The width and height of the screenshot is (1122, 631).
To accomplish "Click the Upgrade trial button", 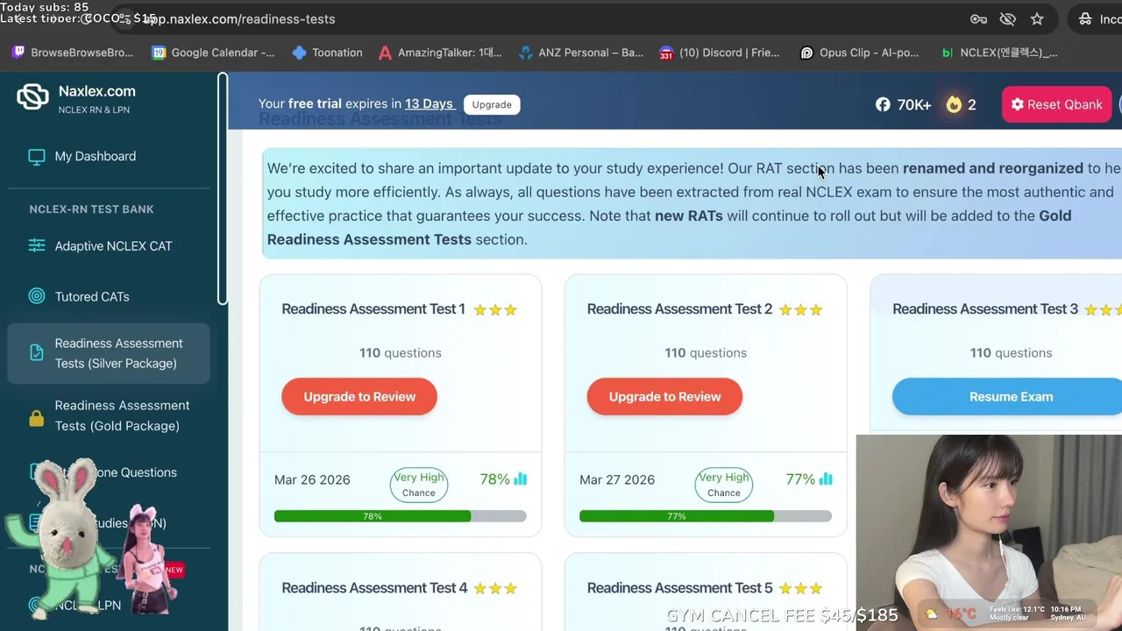I will tap(492, 104).
